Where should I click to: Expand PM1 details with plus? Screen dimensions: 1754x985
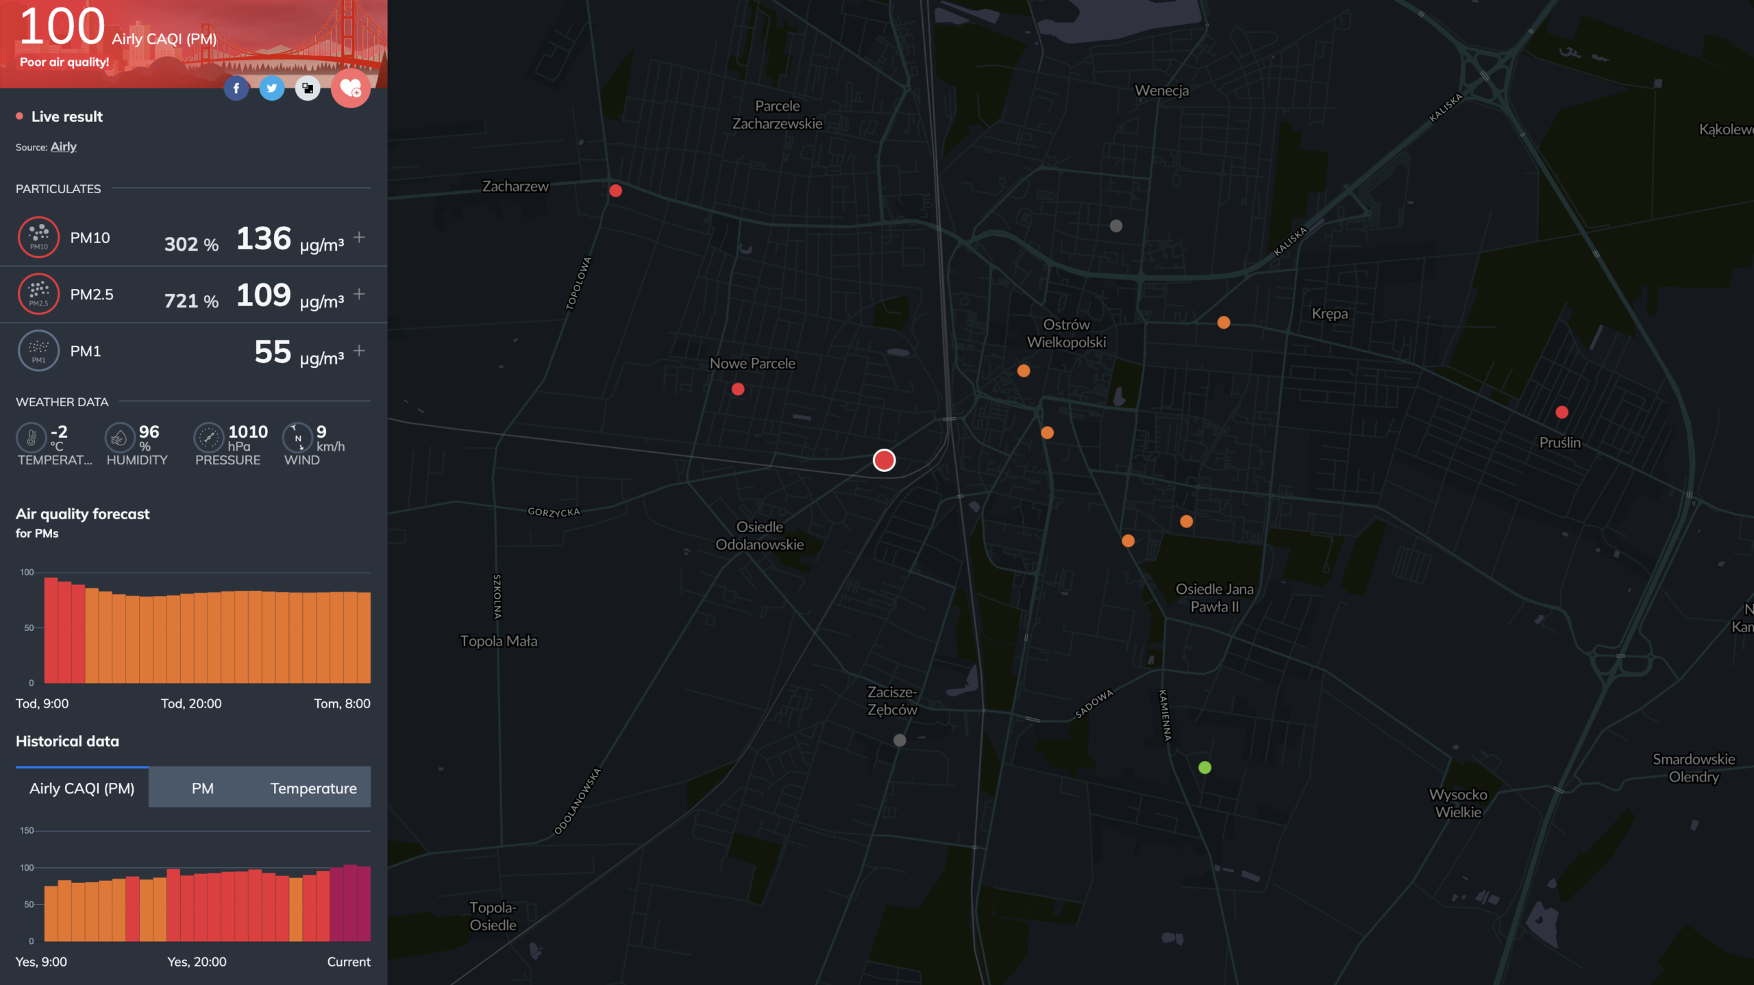(x=359, y=351)
